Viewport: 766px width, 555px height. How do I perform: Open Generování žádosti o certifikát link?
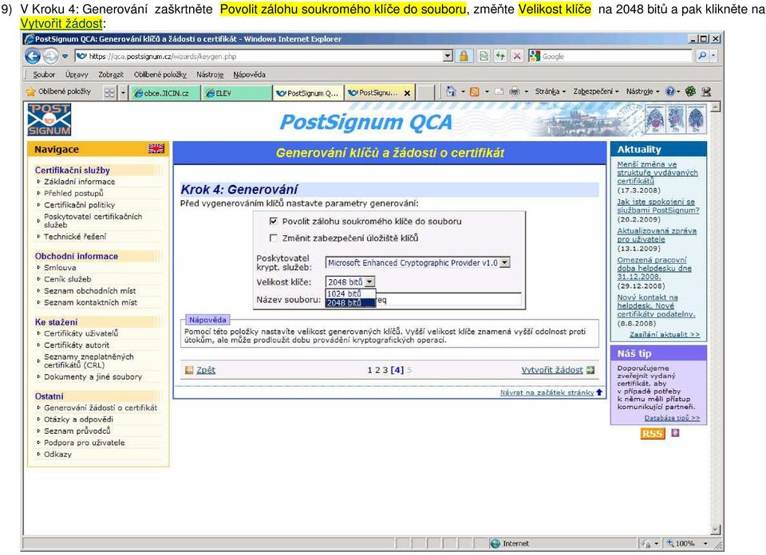click(x=101, y=407)
